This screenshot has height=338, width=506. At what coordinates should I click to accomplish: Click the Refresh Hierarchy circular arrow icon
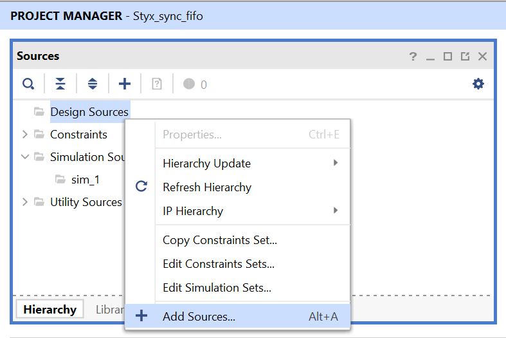coord(141,187)
